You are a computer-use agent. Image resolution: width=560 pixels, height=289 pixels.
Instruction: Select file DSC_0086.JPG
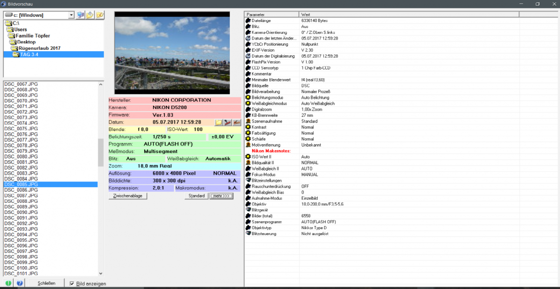point(21,190)
